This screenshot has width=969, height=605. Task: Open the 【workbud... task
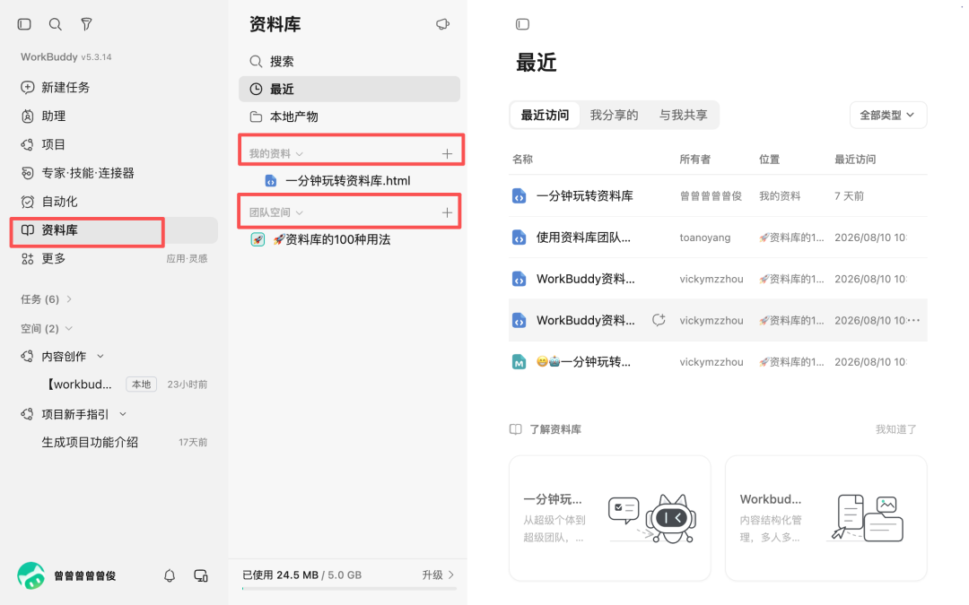coord(79,384)
